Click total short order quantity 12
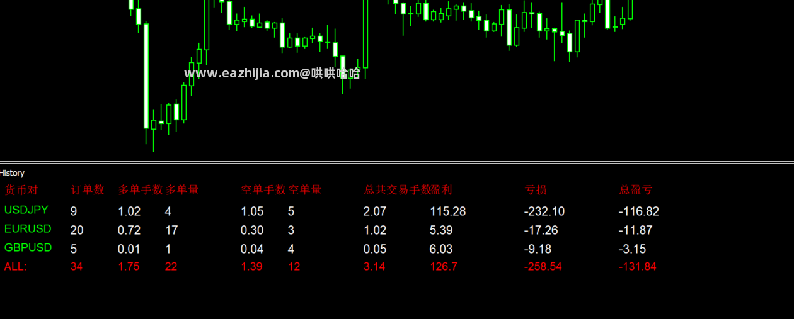794x319 pixels. 294,267
